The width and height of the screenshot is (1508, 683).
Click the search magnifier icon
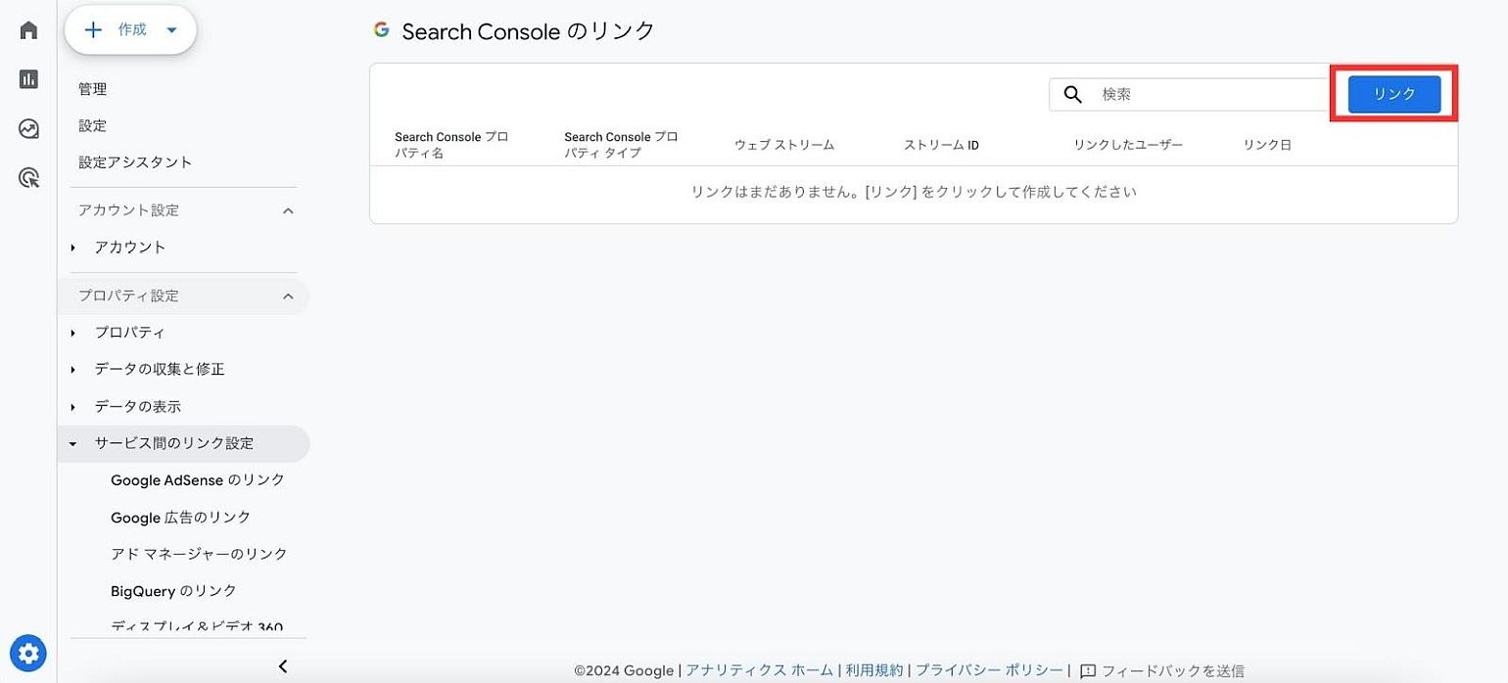[x=1072, y=94]
